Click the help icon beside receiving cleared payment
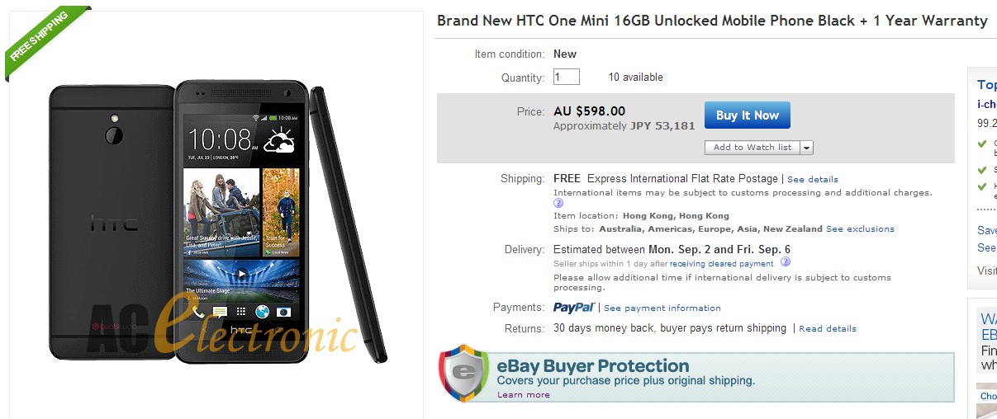The width and height of the screenshot is (997, 419). pyautogui.click(x=786, y=262)
